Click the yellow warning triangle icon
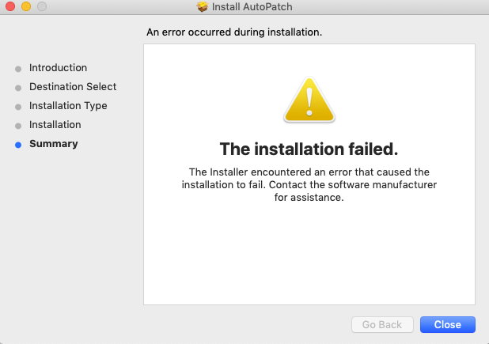Image resolution: width=489 pixels, height=344 pixels. [x=309, y=100]
